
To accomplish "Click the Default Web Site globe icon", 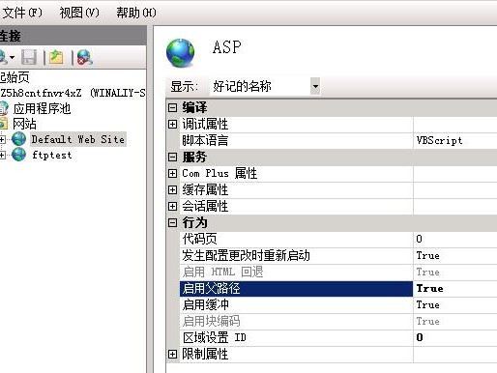I will click(18, 139).
